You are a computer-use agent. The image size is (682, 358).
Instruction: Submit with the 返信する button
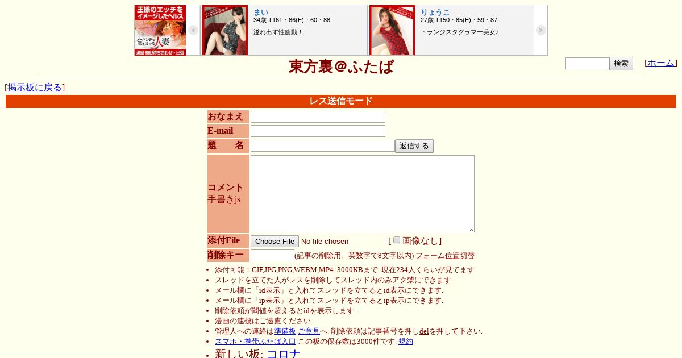414,146
